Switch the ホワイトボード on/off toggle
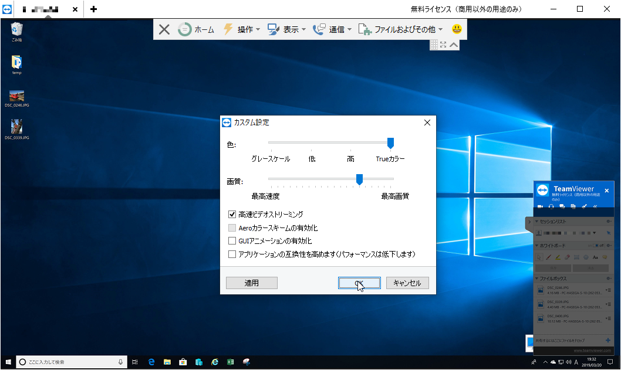The image size is (621, 370). coord(597,245)
